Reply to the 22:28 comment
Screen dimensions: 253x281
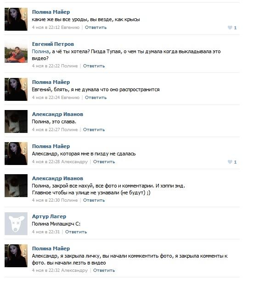104,162
